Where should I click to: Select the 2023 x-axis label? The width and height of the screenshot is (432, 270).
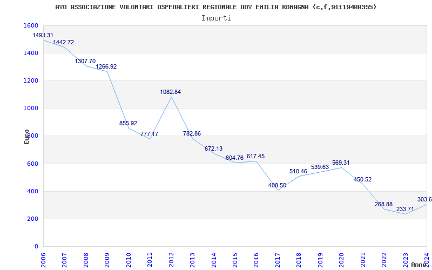pos(406,259)
